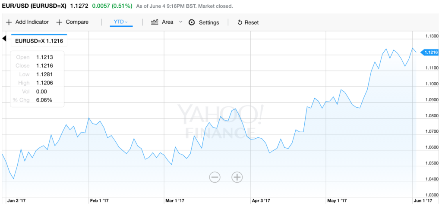Image resolution: width=442 pixels, height=208 pixels.
Task: Click the May 1 '17 axis label
Action: click(x=337, y=201)
